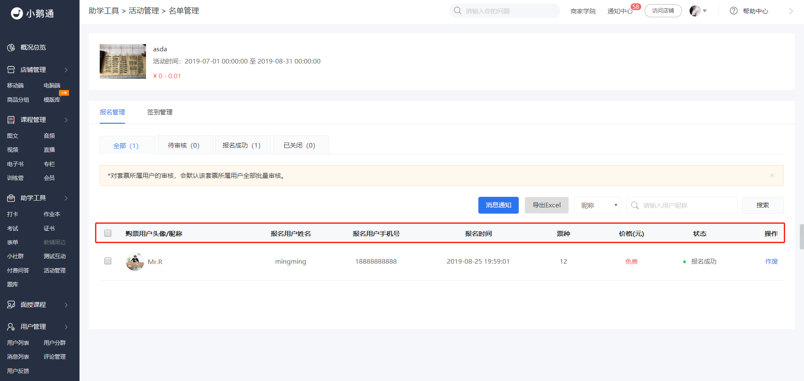Click the search magnifier in top bar
Image resolution: width=804 pixels, height=381 pixels.
pos(458,11)
